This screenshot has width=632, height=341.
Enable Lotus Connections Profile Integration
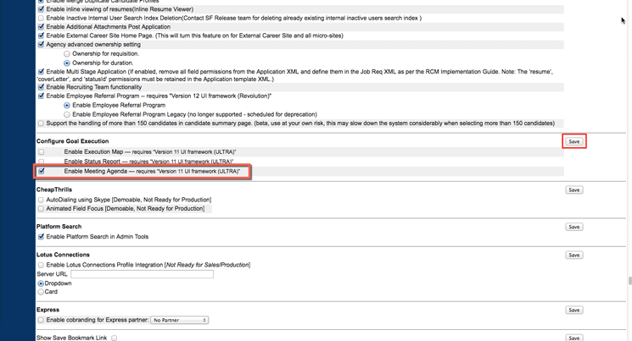click(x=41, y=265)
